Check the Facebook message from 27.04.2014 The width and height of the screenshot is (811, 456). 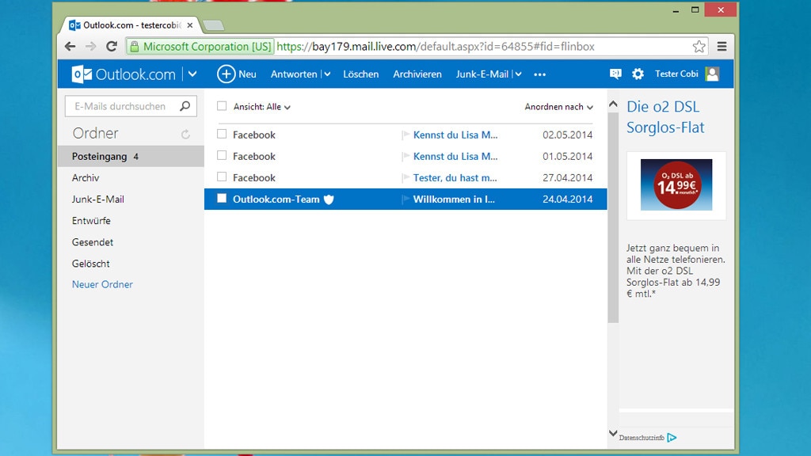coord(222,177)
